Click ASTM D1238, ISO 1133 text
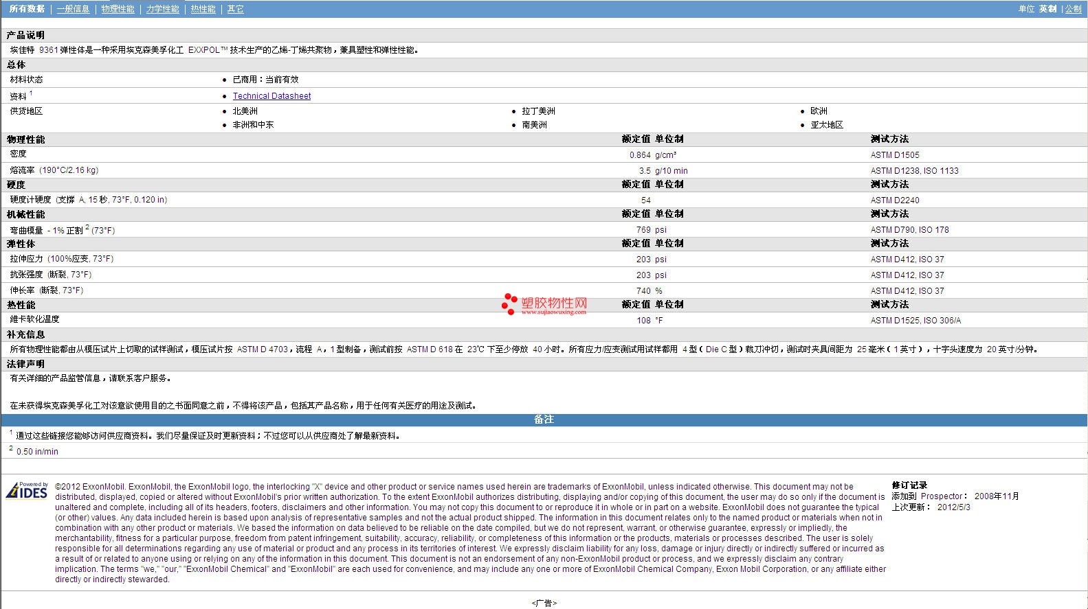Image resolution: width=1088 pixels, height=609 pixels. pos(914,171)
